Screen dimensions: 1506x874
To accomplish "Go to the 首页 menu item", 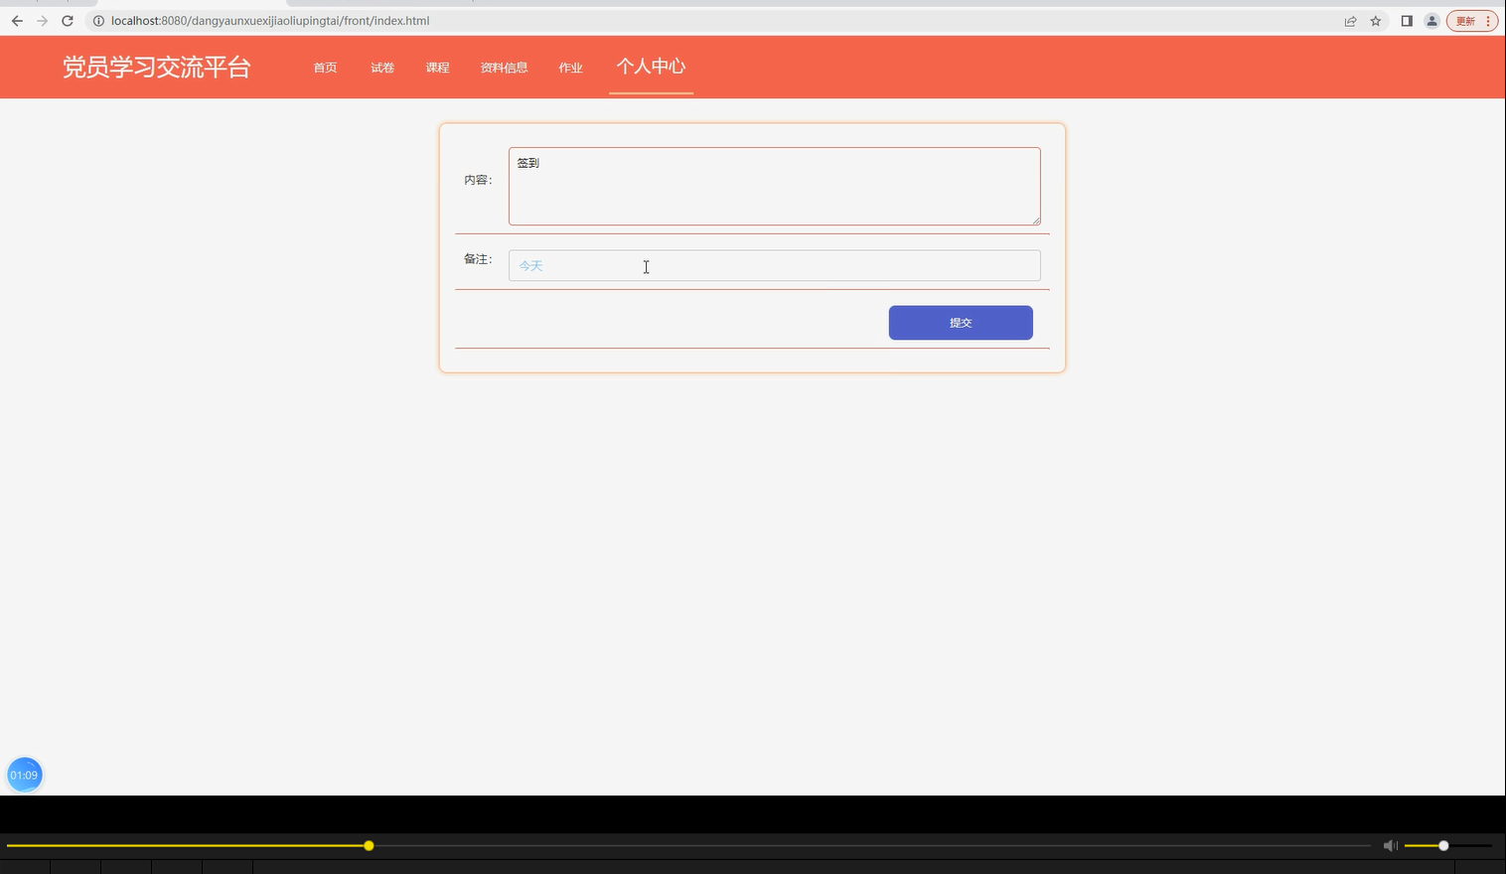I will click(x=326, y=68).
